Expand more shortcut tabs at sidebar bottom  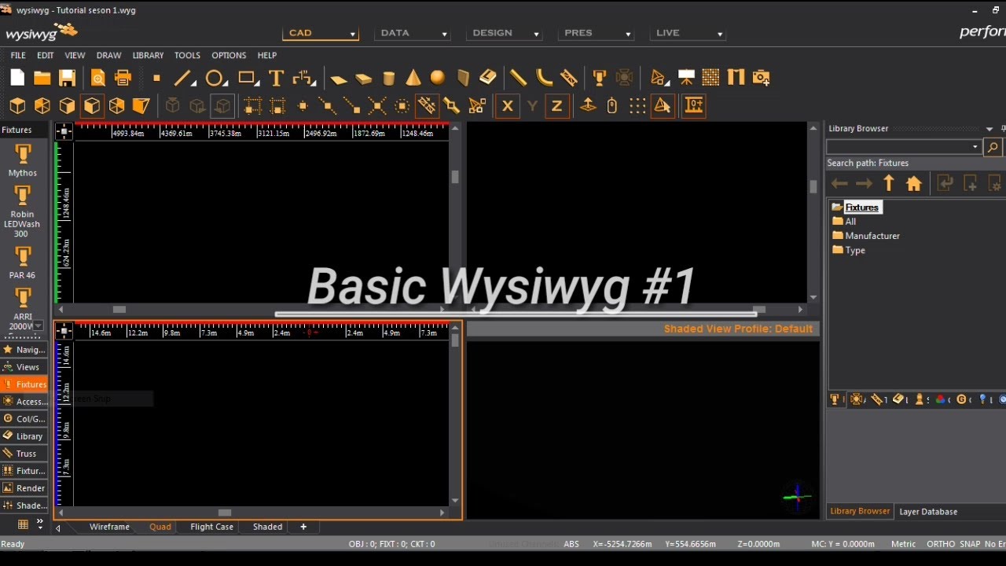[x=39, y=524]
